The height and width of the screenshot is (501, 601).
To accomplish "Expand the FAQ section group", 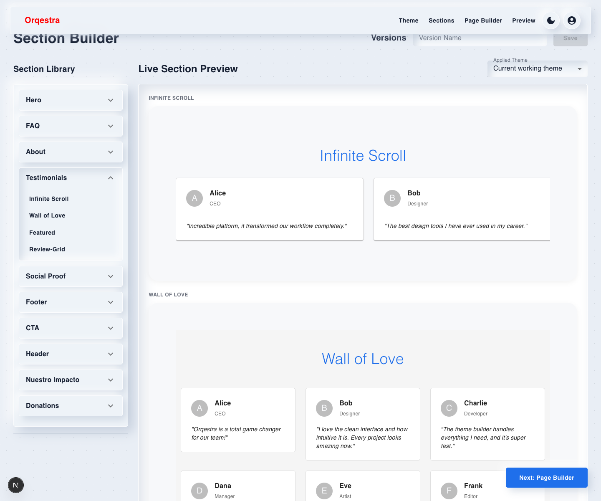I will coord(71,126).
